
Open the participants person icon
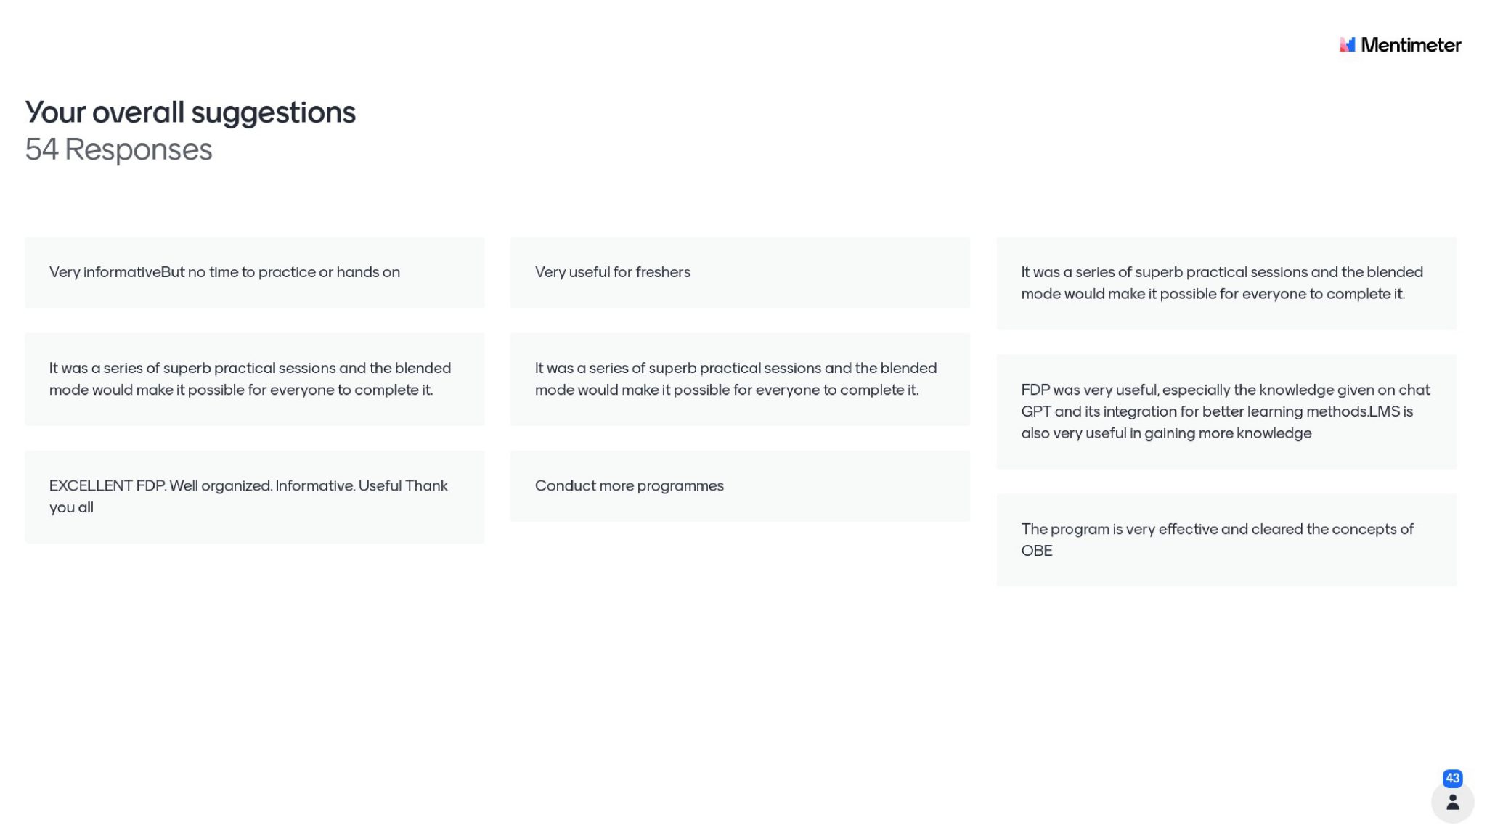(1452, 802)
